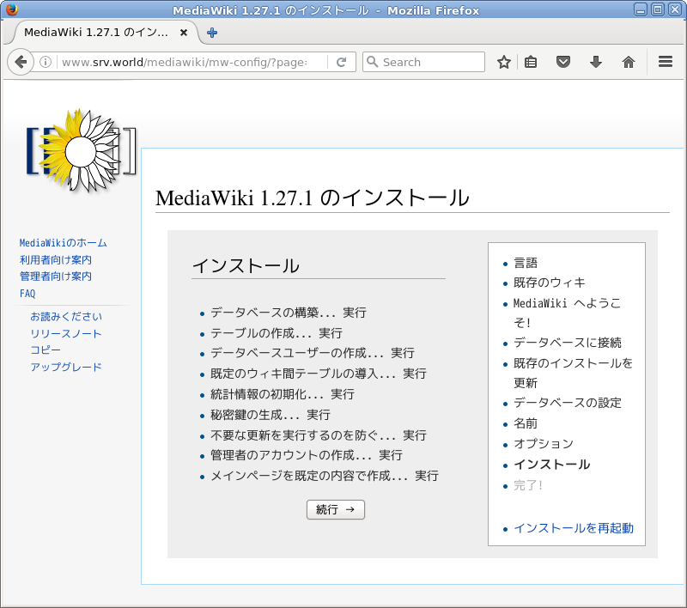The image size is (687, 608).
Task: Open お読みください link
Action: [66, 316]
